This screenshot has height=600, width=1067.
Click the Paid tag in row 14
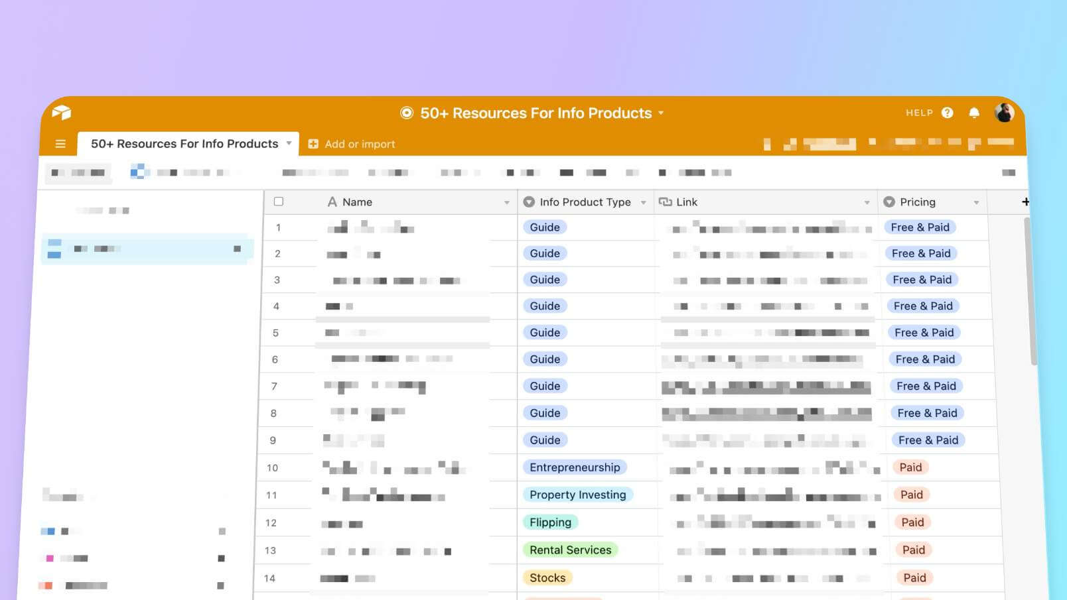click(915, 578)
